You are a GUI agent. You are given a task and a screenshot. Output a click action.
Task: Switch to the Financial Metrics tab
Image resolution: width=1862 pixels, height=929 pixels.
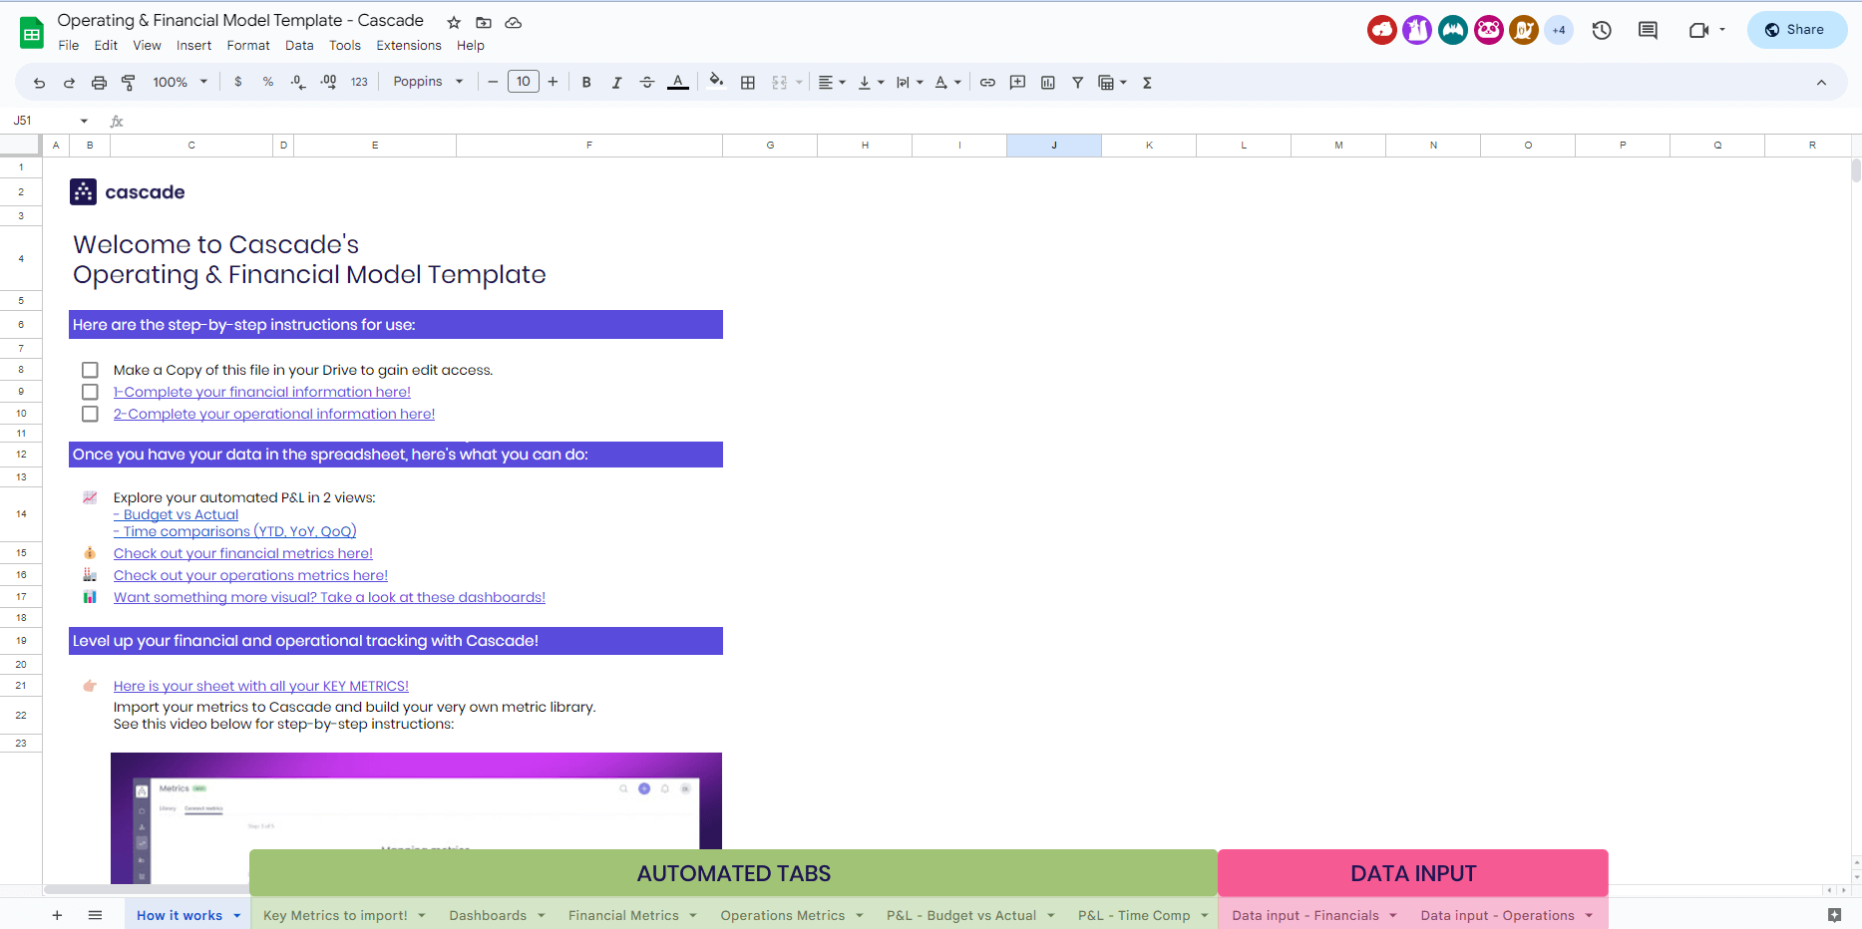coord(623,915)
